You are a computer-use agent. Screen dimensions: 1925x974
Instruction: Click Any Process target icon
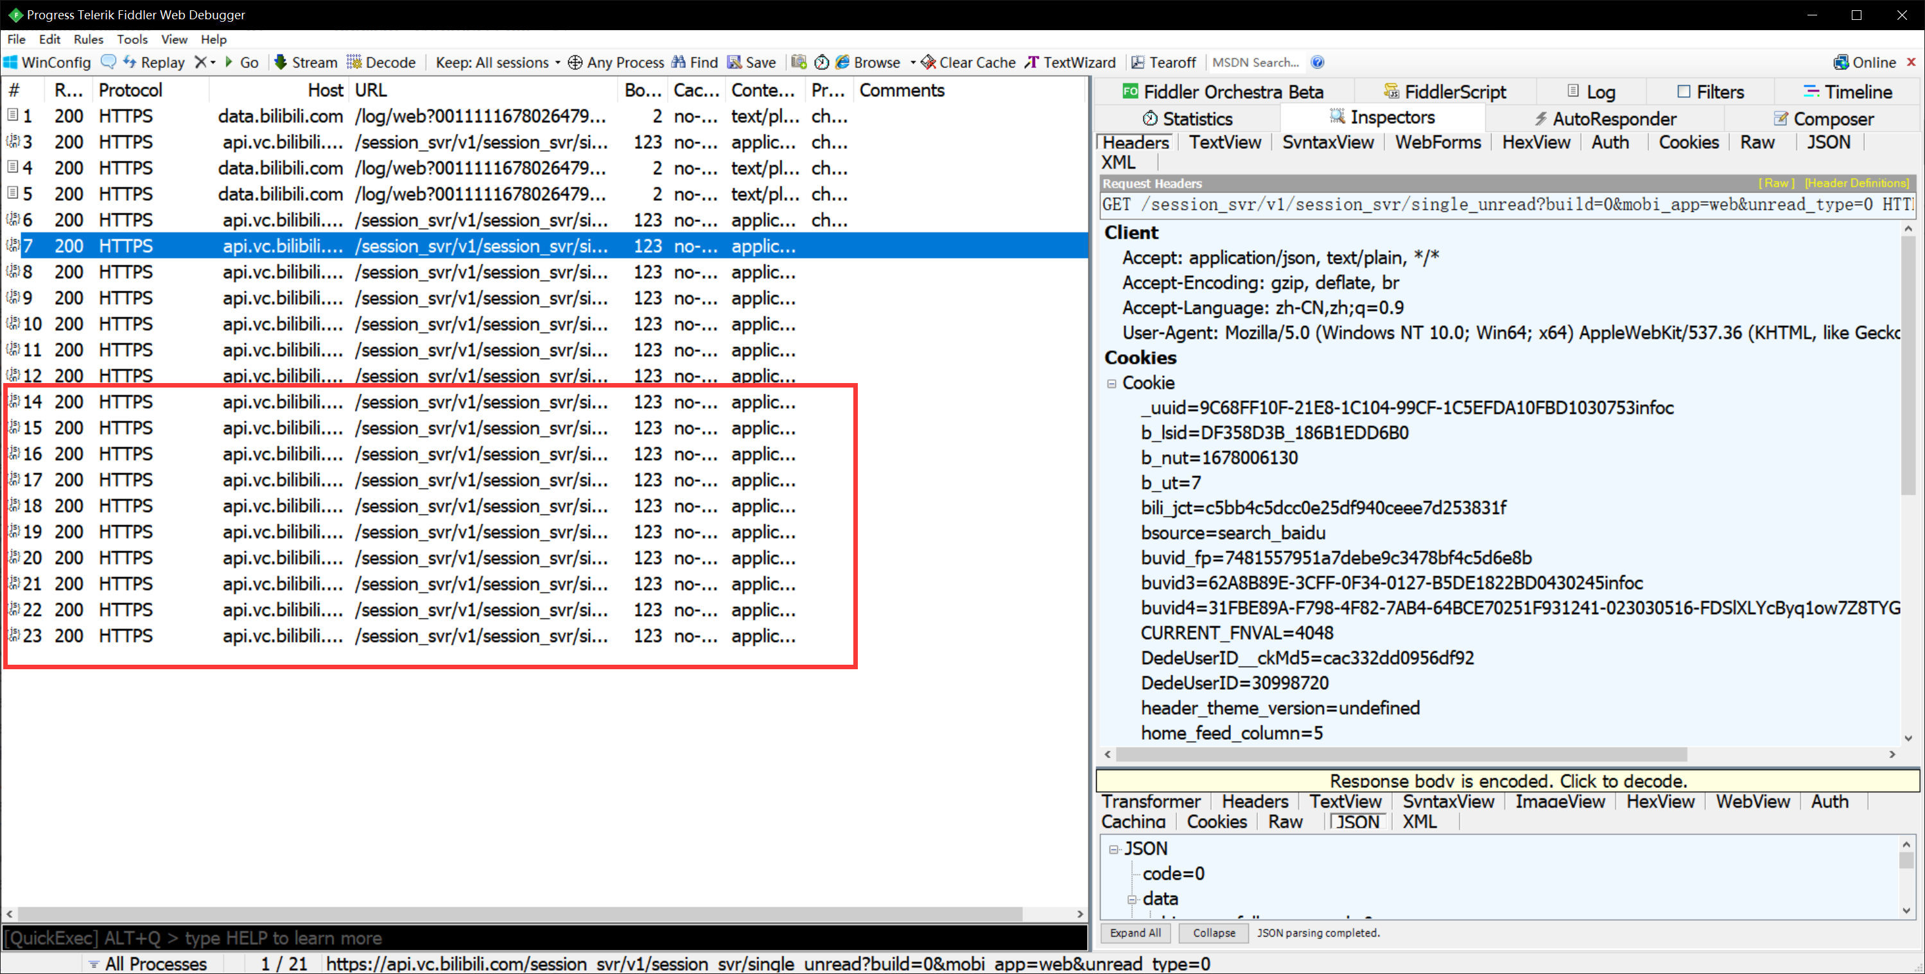click(x=575, y=63)
